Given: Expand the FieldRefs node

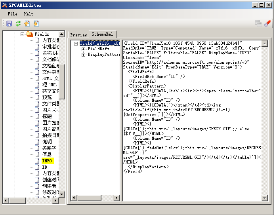Looking at the screenshot, I should pyautogui.click(x=84, y=49).
